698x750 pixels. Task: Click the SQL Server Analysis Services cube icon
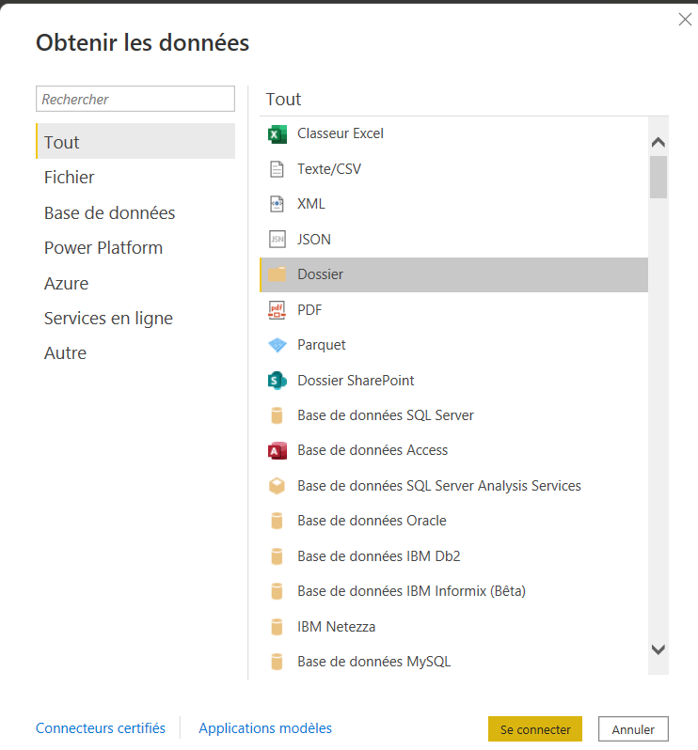[x=278, y=486]
